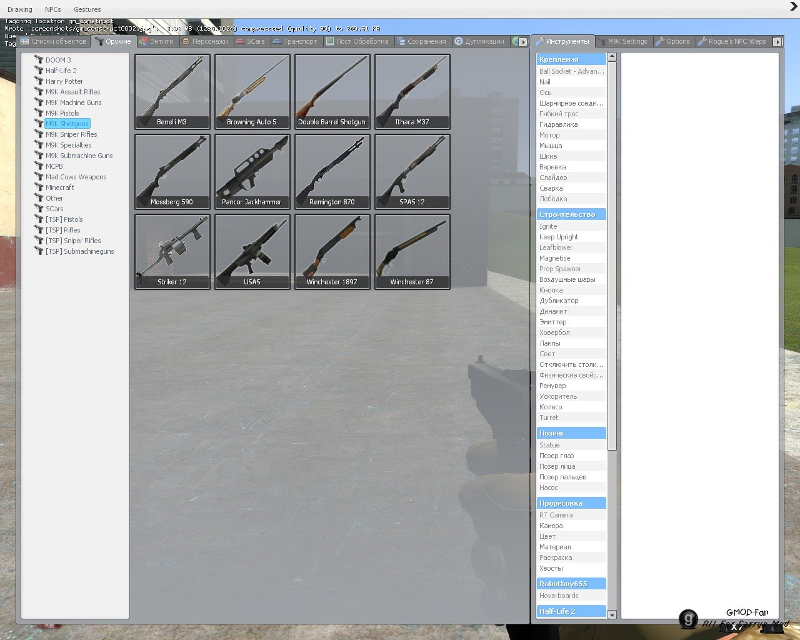Image resolution: width=800 pixels, height=640 pixels.
Task: Click the pistol icon beside SCars category
Action: [x=39, y=209]
